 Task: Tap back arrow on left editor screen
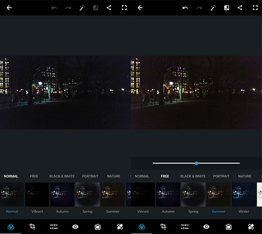9,8
